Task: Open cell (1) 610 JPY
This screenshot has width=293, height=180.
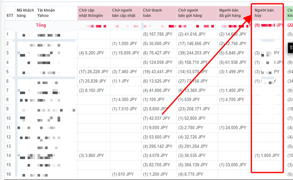Action: [x=123, y=174]
